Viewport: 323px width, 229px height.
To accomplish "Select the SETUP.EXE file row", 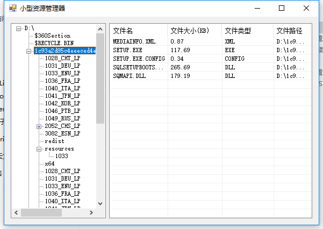I will coord(210,51).
